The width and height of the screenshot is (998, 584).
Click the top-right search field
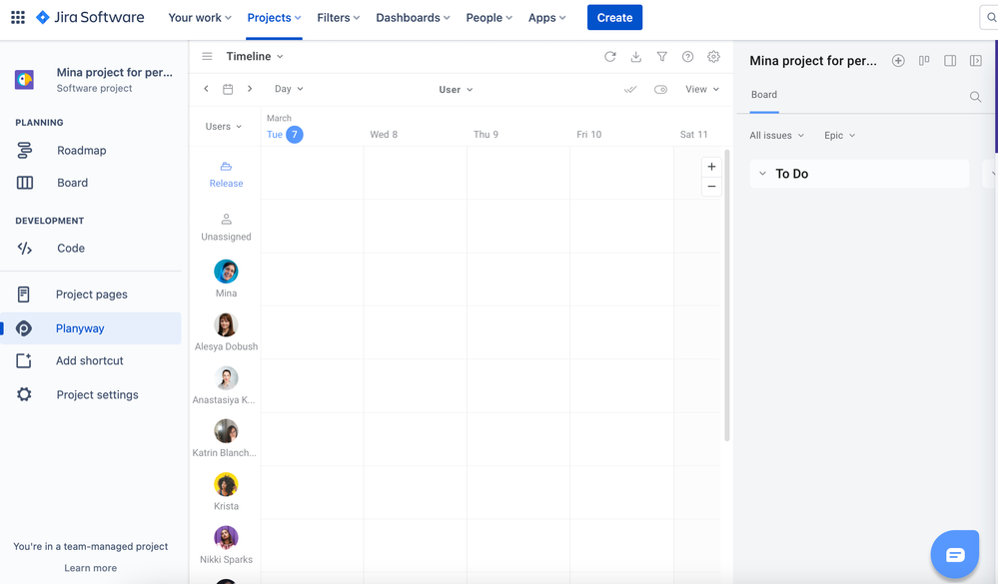[988, 18]
